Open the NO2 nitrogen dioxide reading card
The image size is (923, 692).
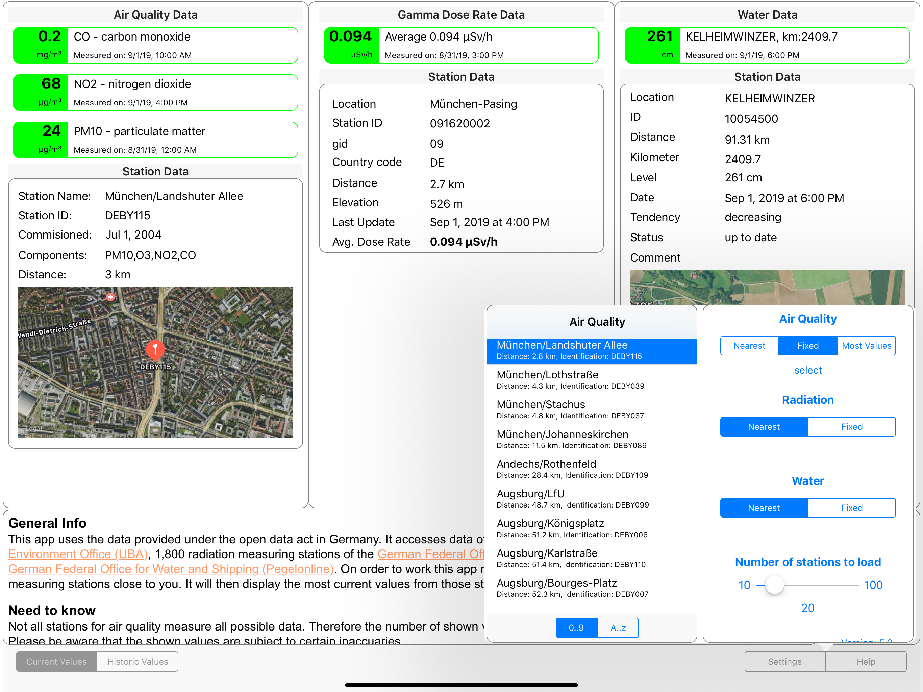pos(155,92)
